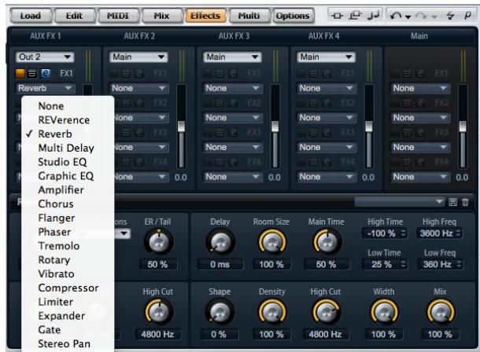
Task: Toggle the bypass button for AUX FX 4 FX1
Action: point(314,73)
